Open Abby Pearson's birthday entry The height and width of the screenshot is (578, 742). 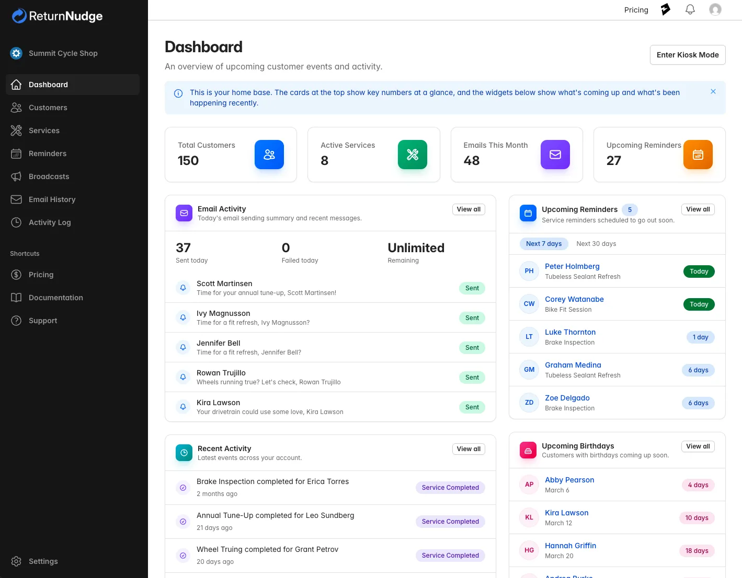click(x=569, y=480)
